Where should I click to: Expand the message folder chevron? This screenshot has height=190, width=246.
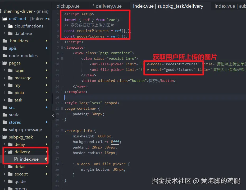pyautogui.click(x=4, y=78)
